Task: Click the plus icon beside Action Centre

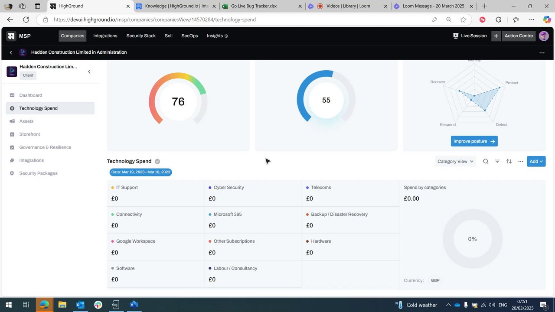Action: coord(496,36)
